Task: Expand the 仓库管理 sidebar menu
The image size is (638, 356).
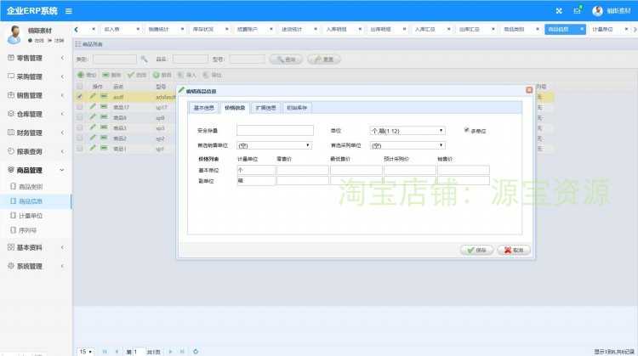Action: 36,114
